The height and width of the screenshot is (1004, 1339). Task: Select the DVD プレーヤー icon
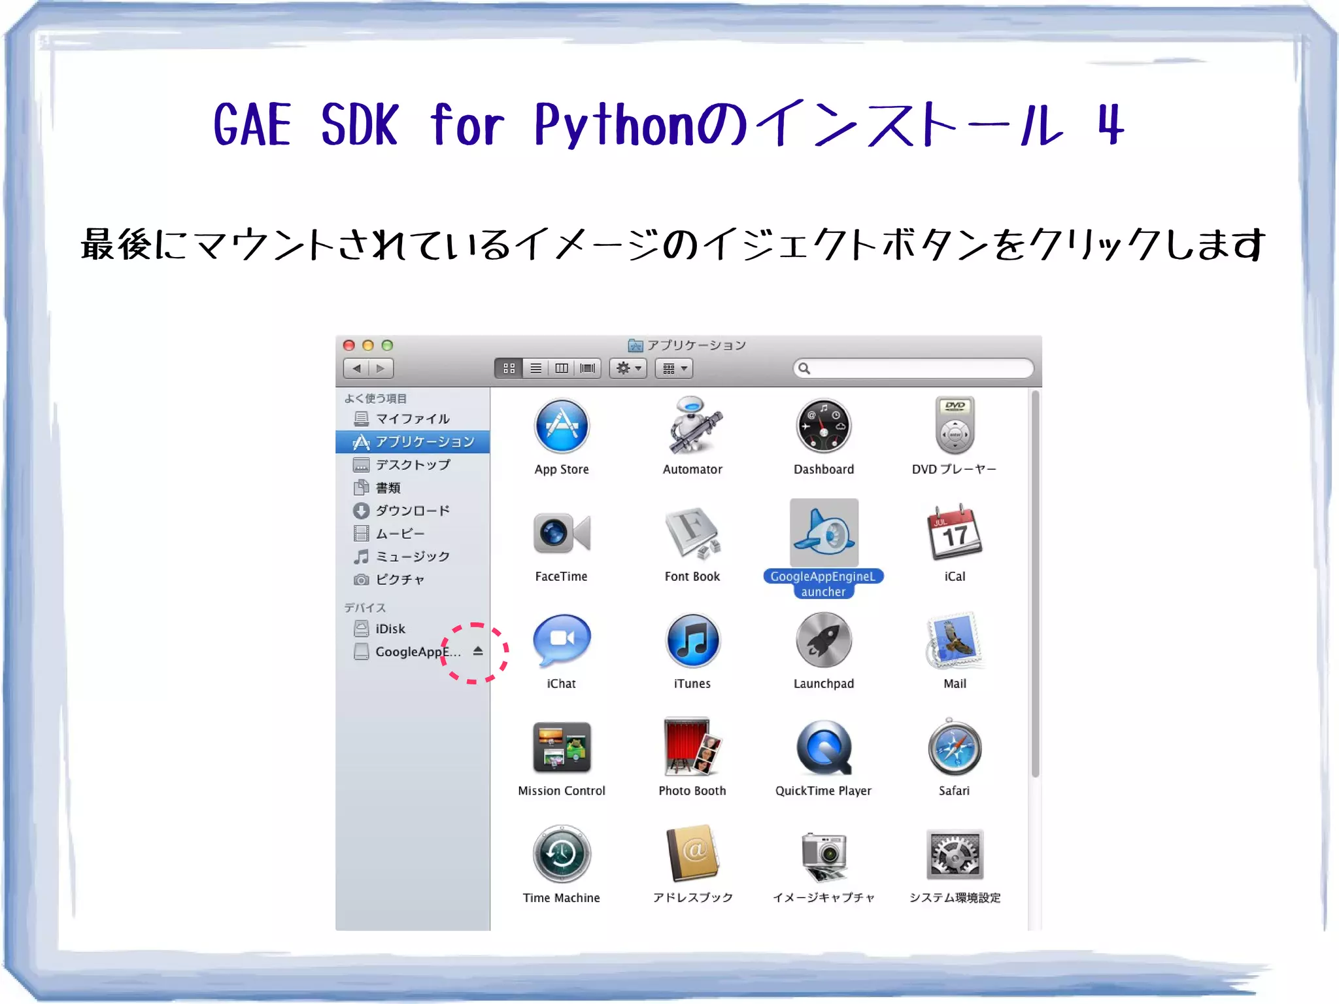click(955, 425)
